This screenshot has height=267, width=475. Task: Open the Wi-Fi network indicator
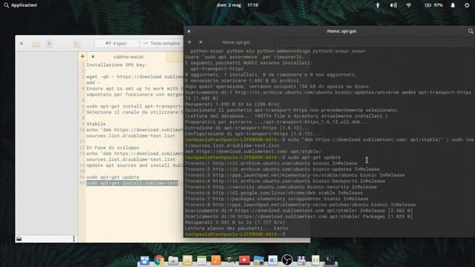click(409, 5)
